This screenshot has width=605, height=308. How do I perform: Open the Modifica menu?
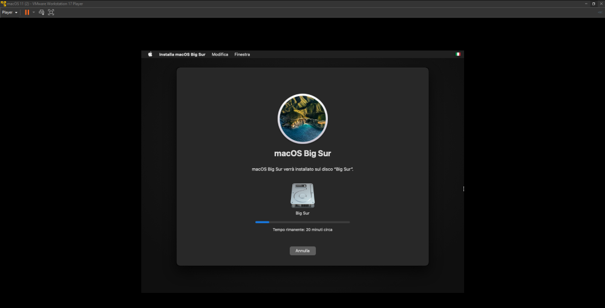point(220,54)
